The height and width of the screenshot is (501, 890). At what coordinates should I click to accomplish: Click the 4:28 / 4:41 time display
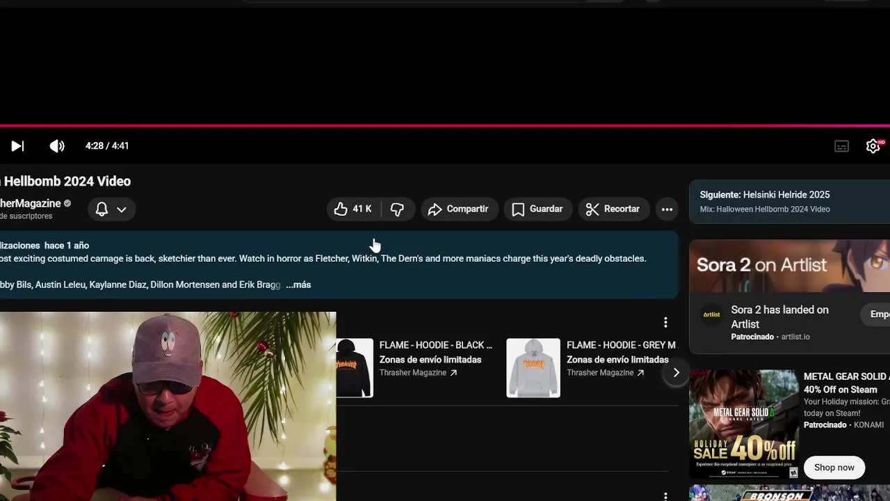[x=107, y=146]
